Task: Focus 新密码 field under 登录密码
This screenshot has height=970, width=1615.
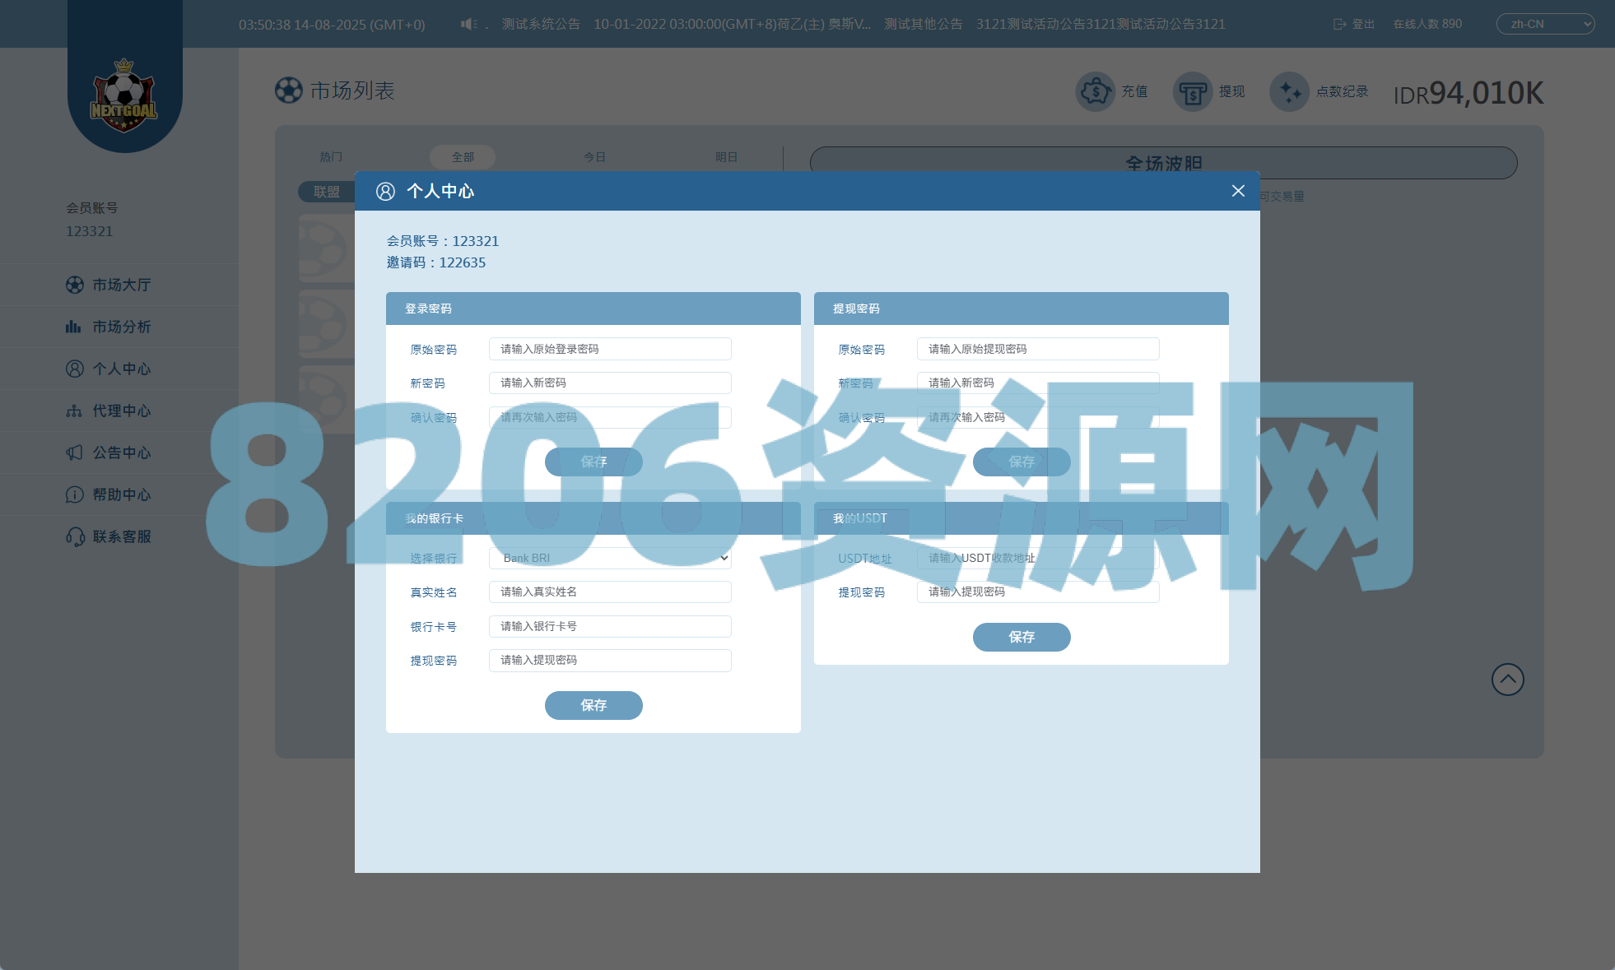Action: 610,383
